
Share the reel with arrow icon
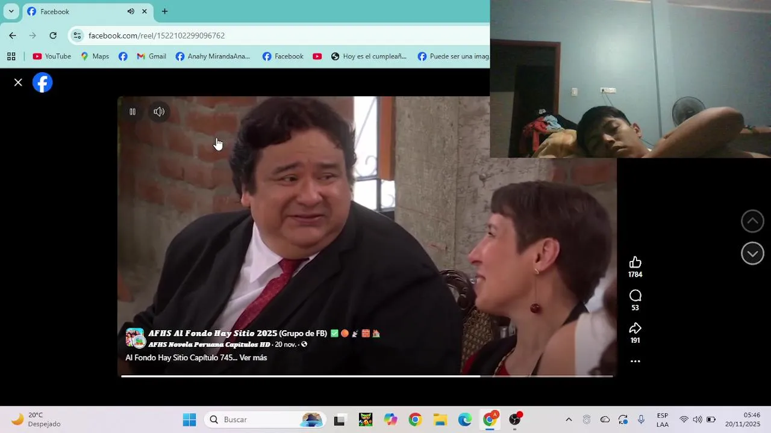click(635, 328)
